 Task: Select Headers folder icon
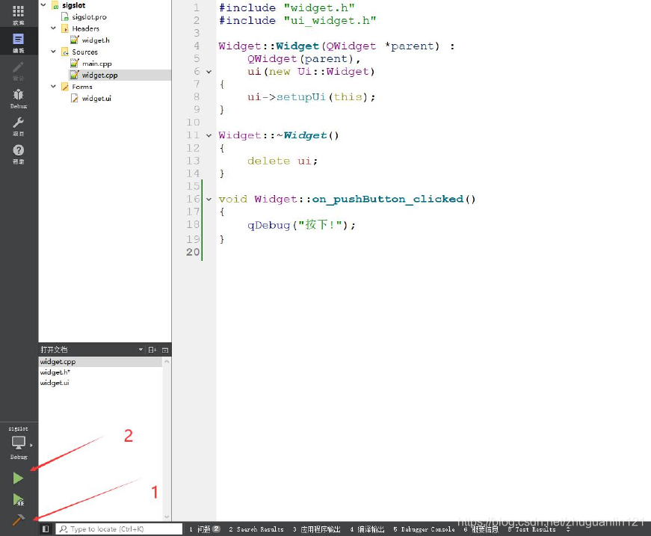65,28
